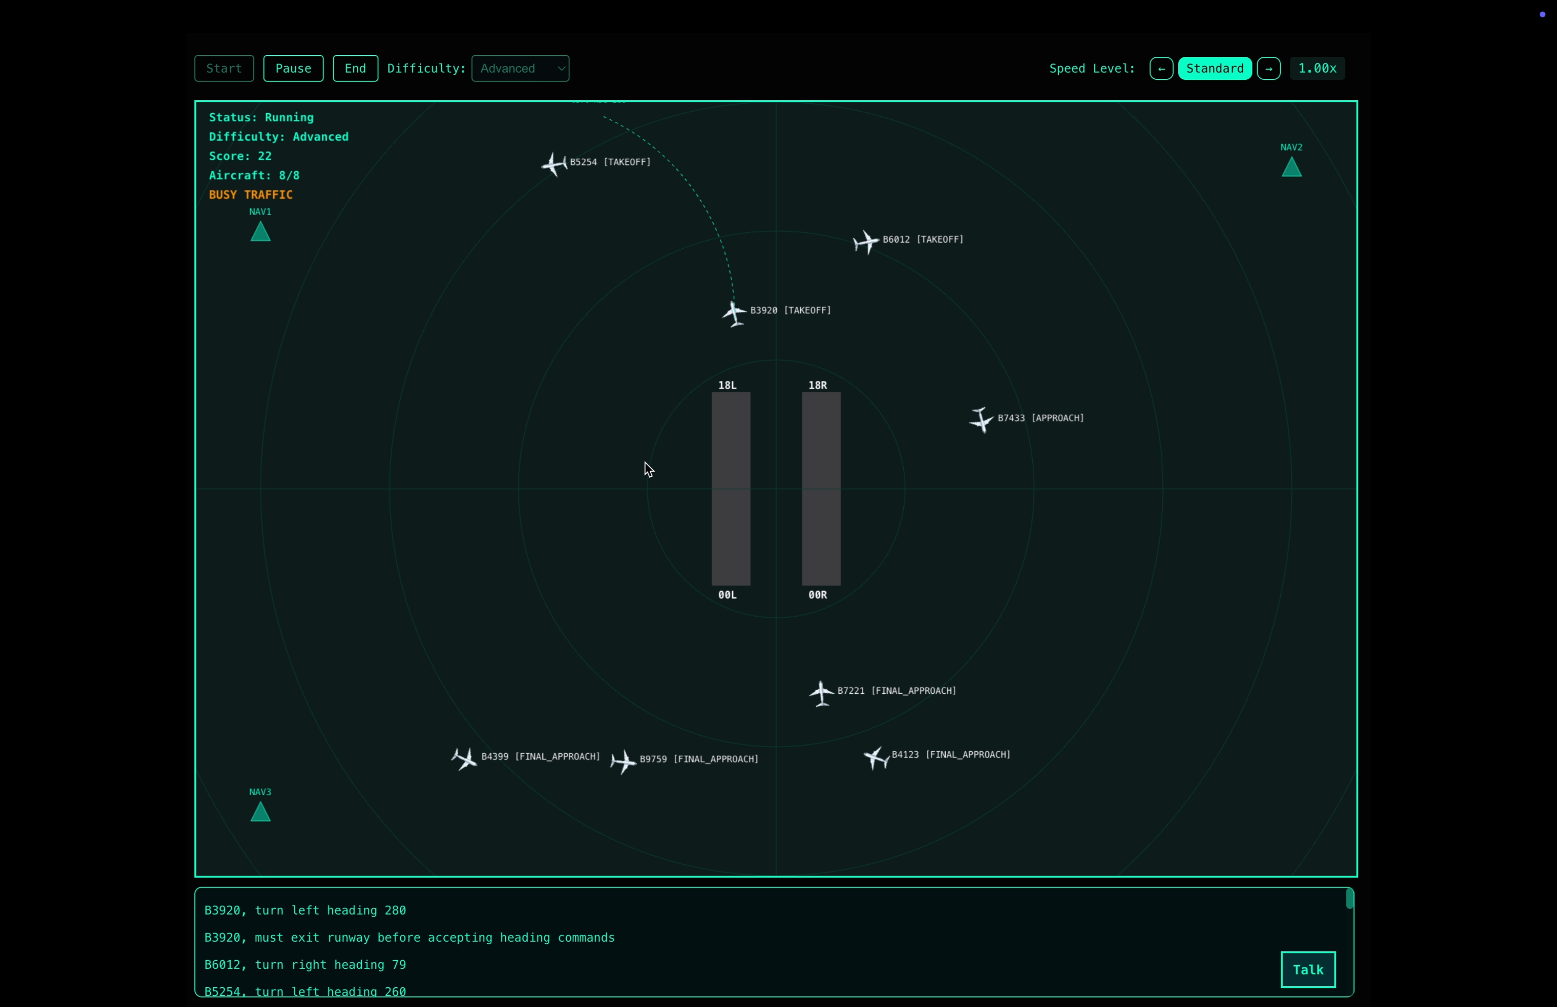
Task: Select aircraft B4123 plane icon
Action: coord(876,757)
